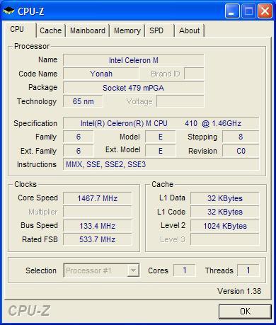Click the Bus Speed value 133.4 MHz

[97, 226]
